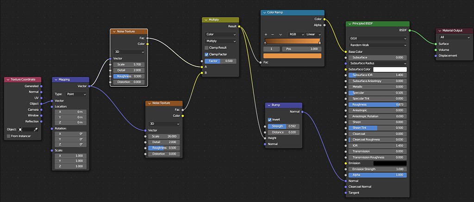Click the Generated output socket on Texture Coordinate

[x=41, y=86]
